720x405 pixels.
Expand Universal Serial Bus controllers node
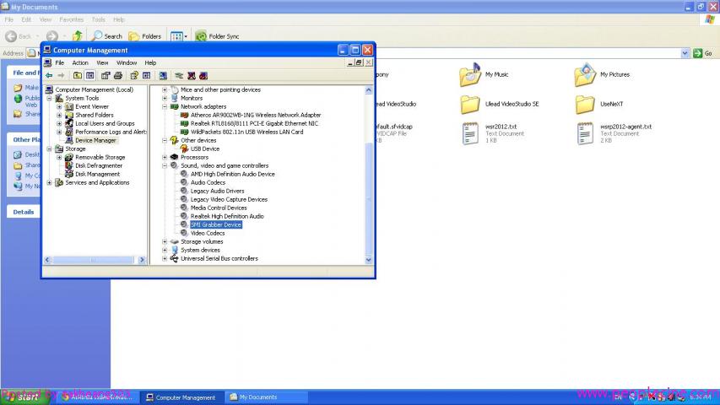click(165, 258)
